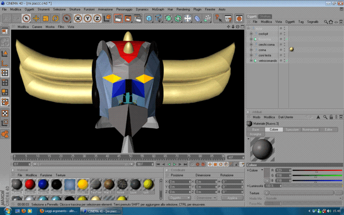This screenshot has width=344, height=215.
Task: Toggle the X axis lock icon
Action: point(78,19)
